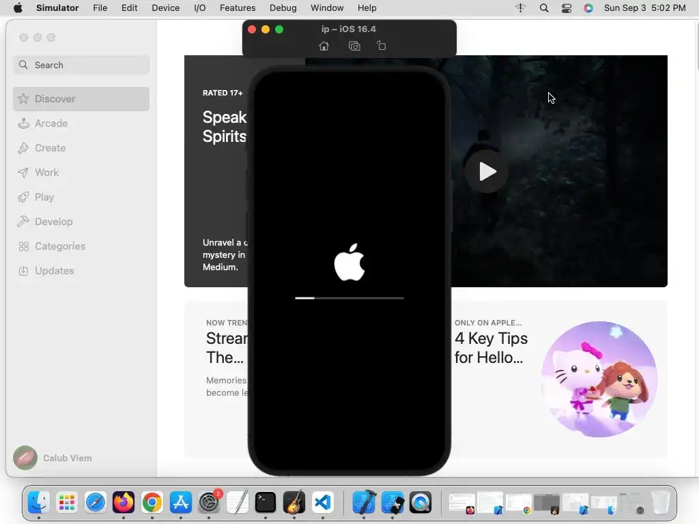Open Siri from the menu bar
This screenshot has height=524, width=699.
pyautogui.click(x=588, y=8)
